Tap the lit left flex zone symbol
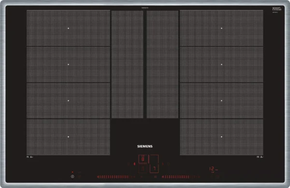Viewport: 290px width, 188px height. pyautogui.click(x=134, y=164)
